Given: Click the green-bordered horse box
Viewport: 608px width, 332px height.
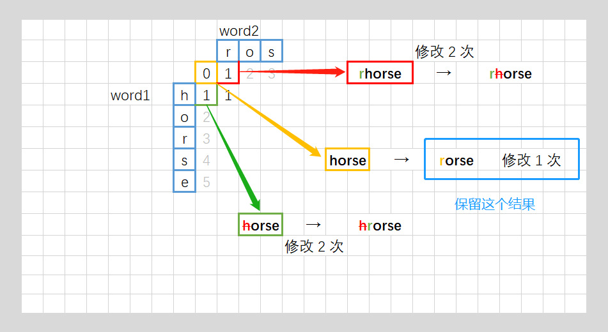Looking at the screenshot, I should (260, 225).
